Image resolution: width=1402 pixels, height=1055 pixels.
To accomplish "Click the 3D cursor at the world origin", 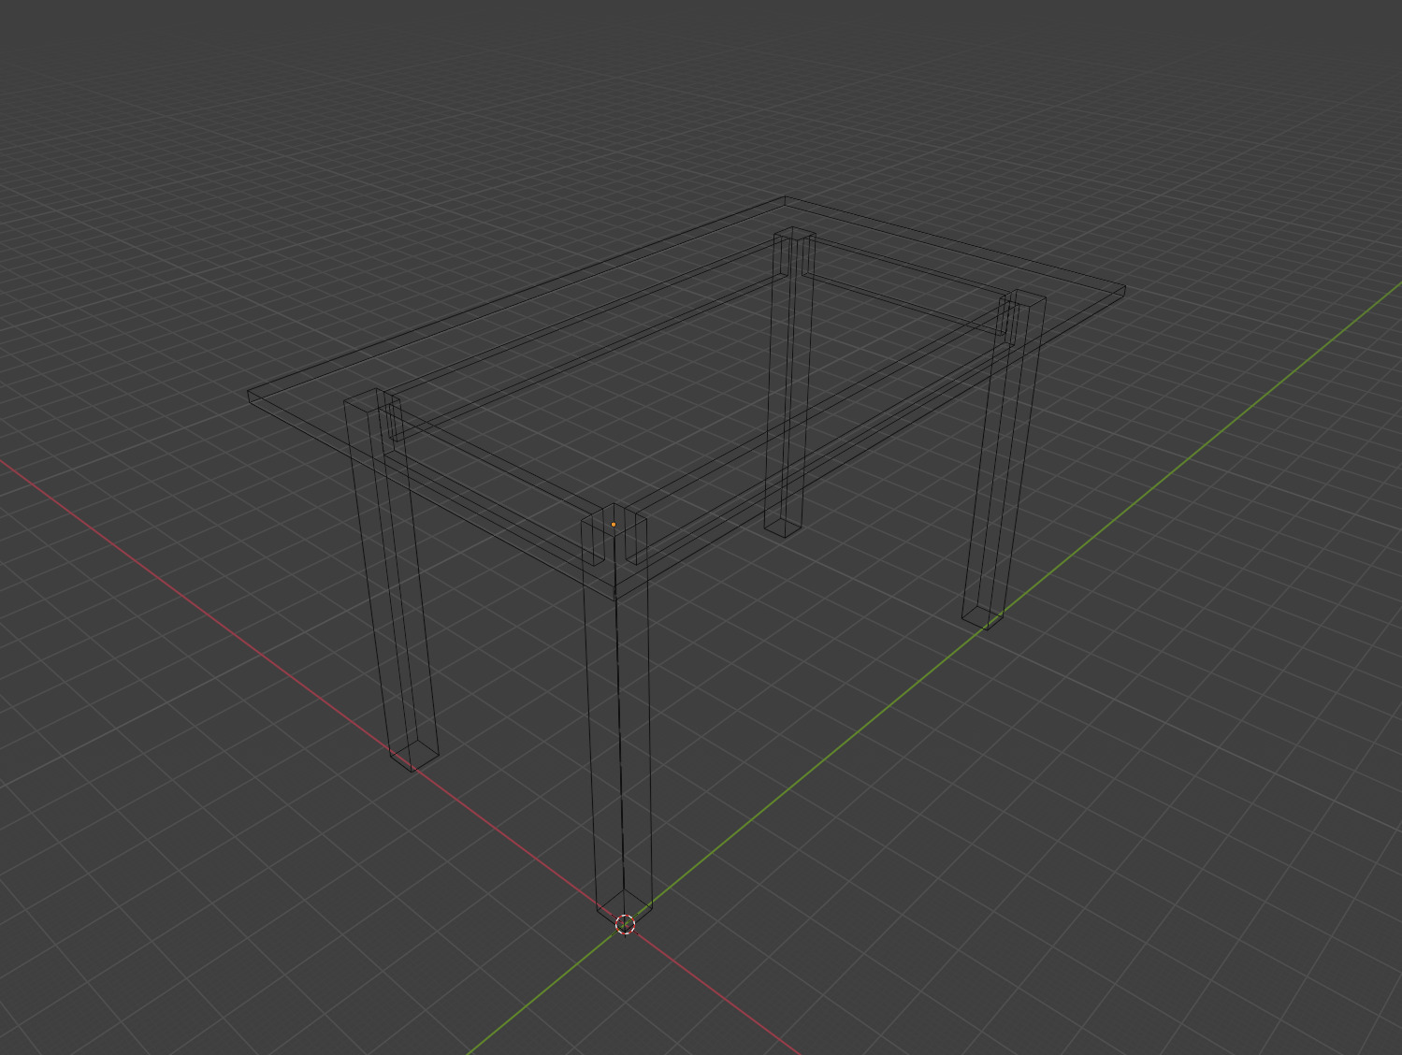I will click(x=626, y=925).
